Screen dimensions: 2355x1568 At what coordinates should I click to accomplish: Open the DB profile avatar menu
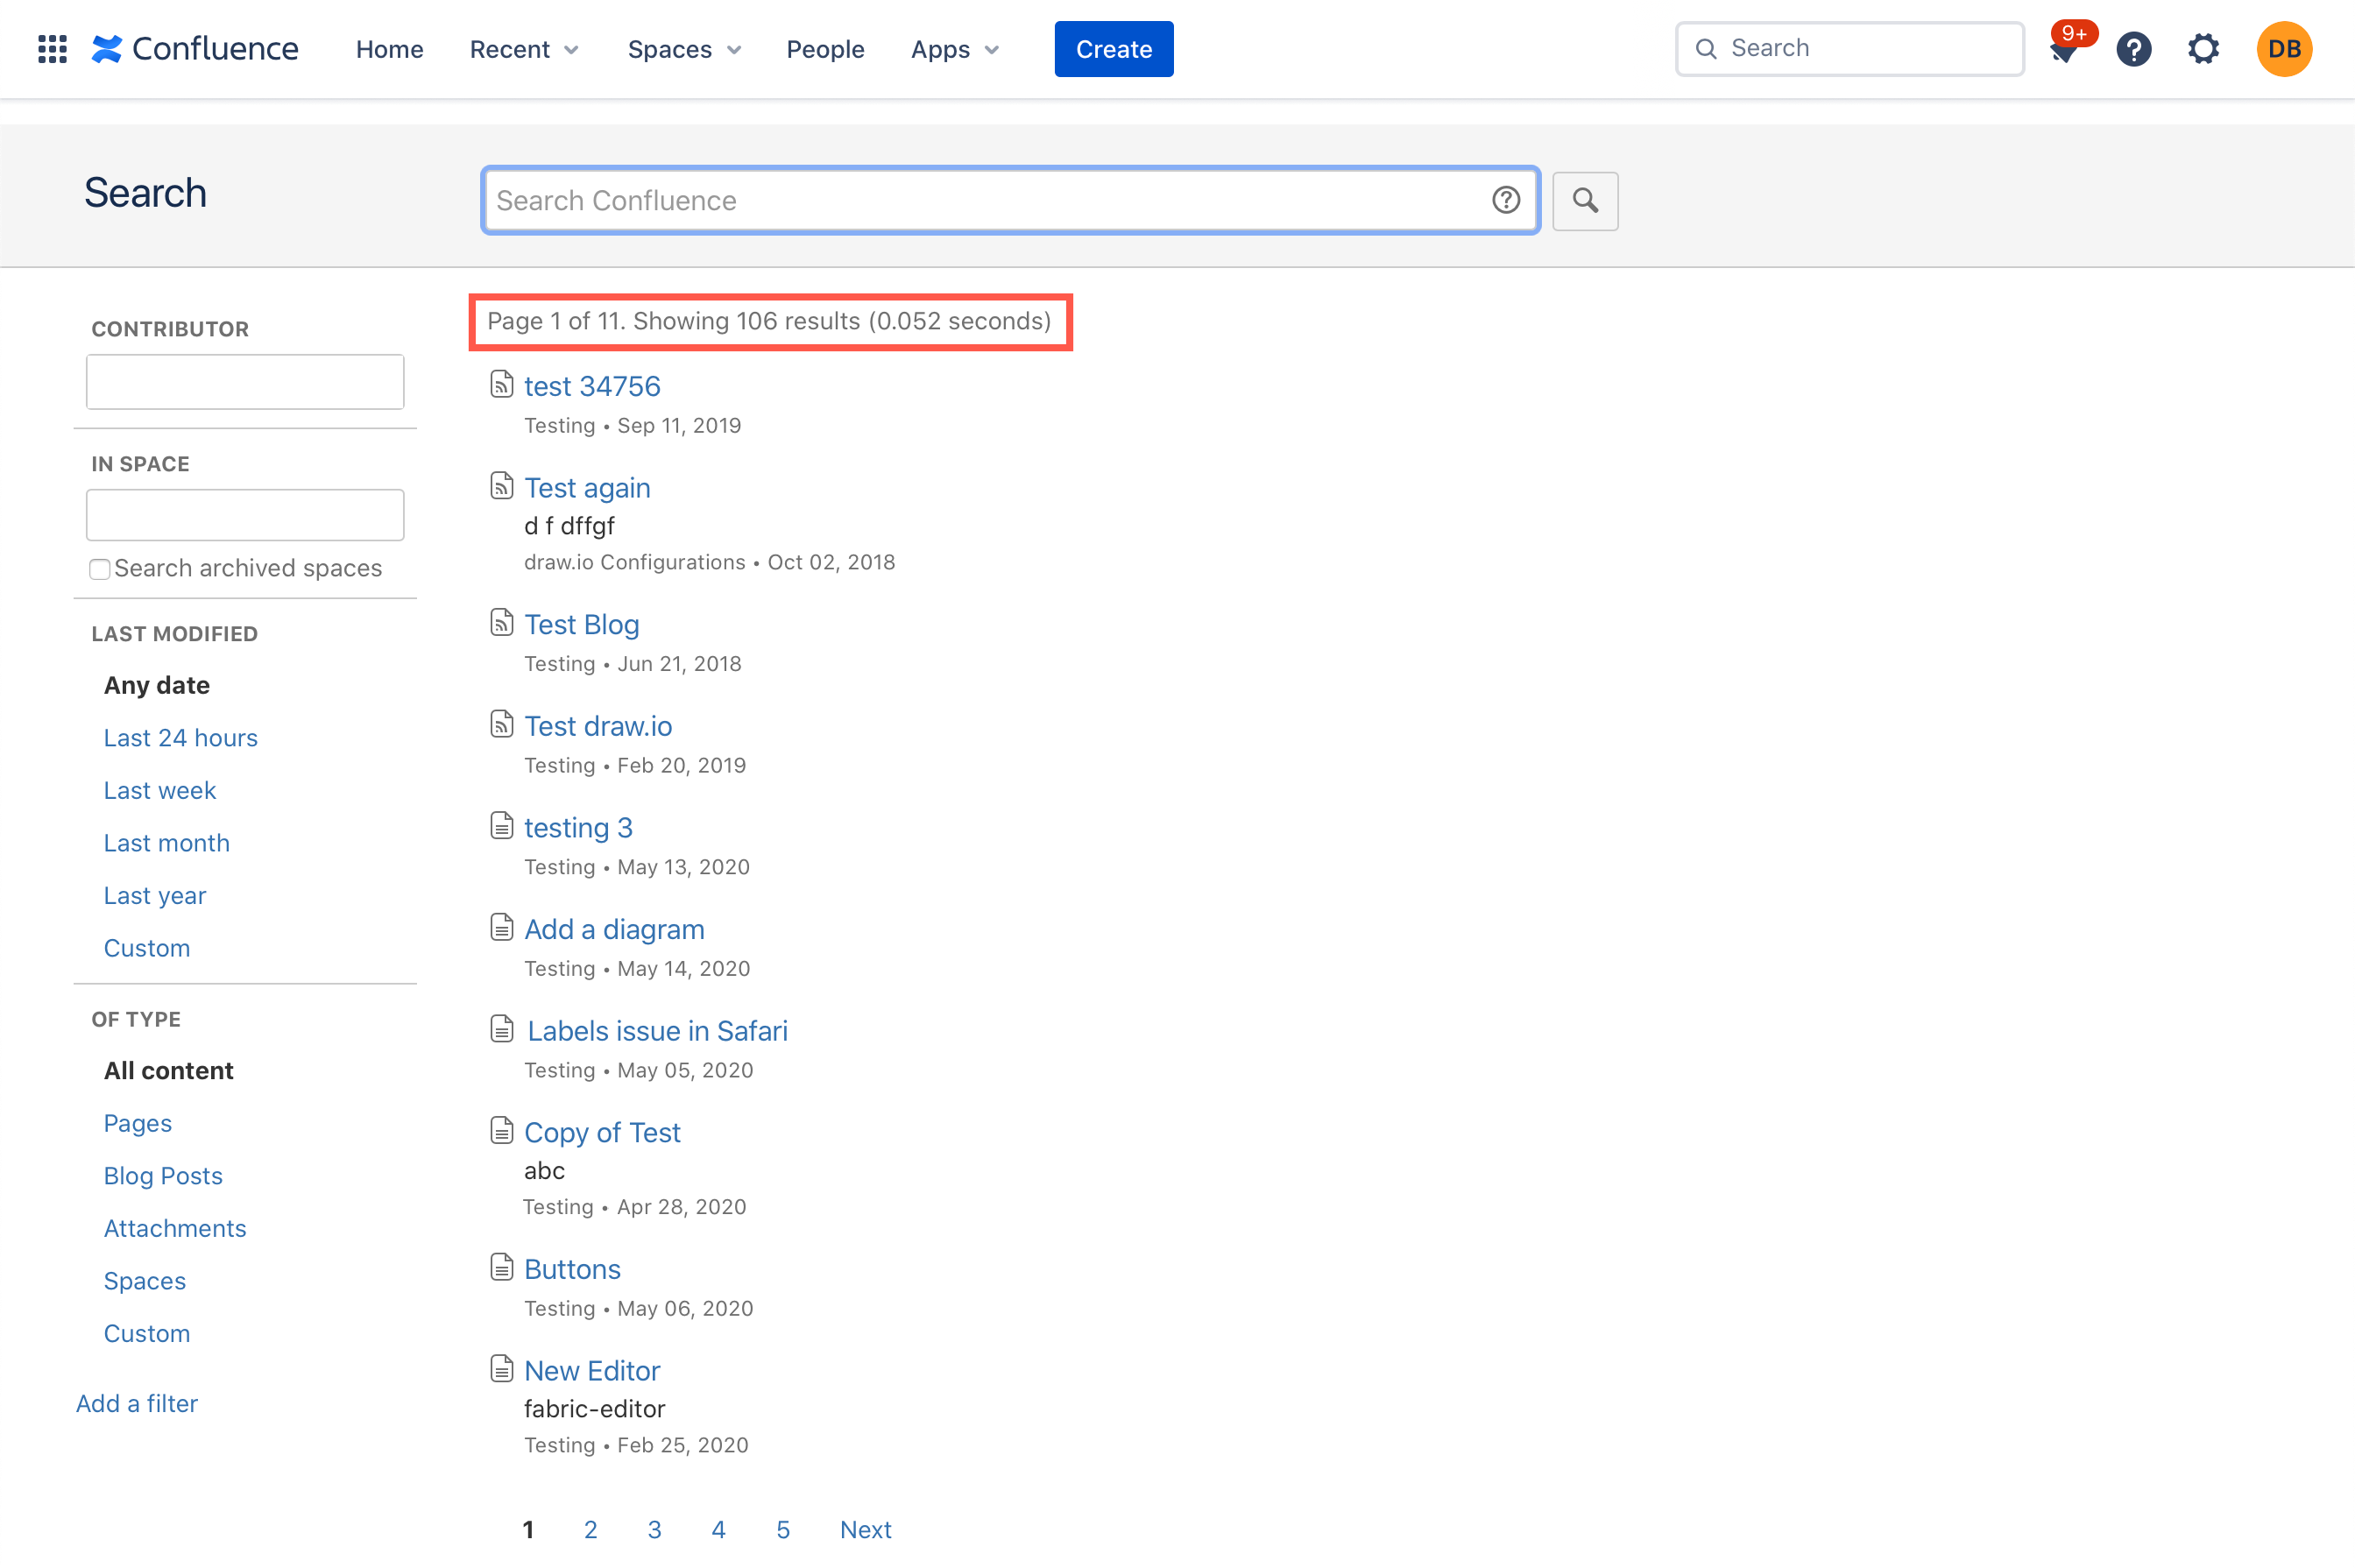point(2284,48)
